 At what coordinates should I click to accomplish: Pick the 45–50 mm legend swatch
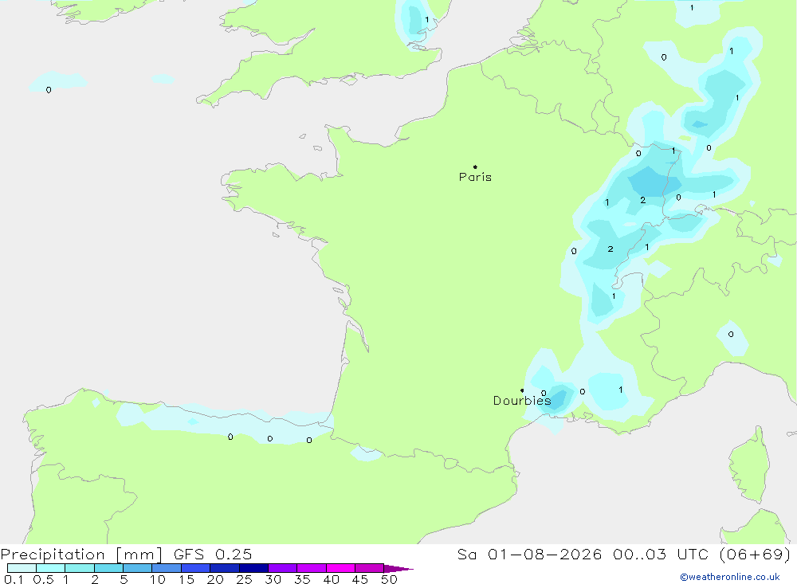pyautogui.click(x=370, y=568)
